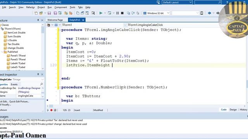Click the Object Inspector filter search icon
The image size is (248, 139).
coord(41,84)
